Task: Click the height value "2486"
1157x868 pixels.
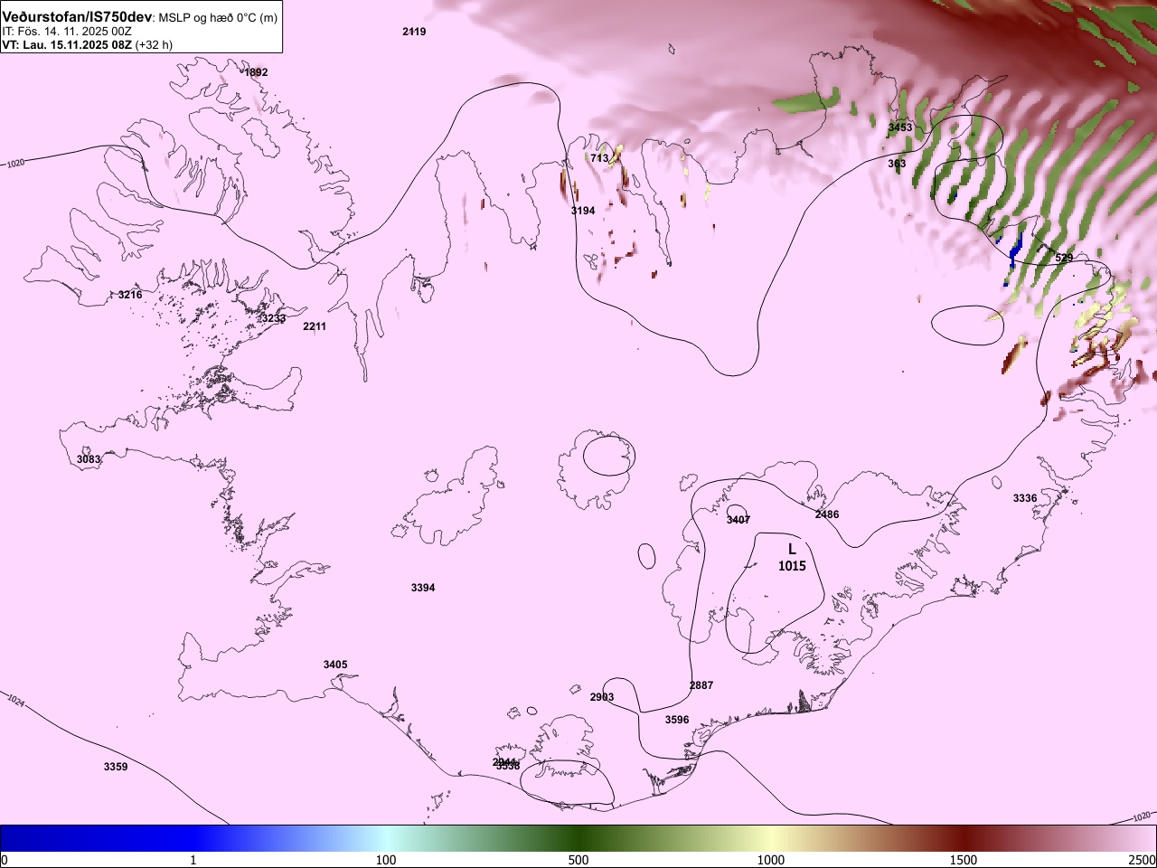Action: (x=827, y=514)
